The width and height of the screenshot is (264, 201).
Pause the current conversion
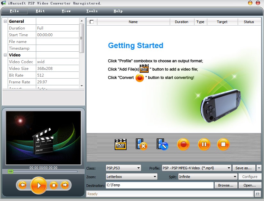pyautogui.click(x=204, y=145)
